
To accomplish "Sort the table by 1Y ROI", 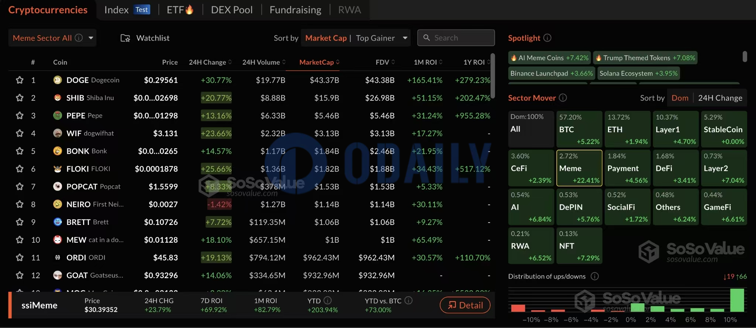I will point(477,62).
